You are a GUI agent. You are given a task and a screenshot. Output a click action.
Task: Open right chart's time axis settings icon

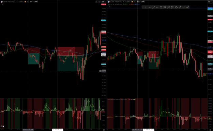(210, 130)
